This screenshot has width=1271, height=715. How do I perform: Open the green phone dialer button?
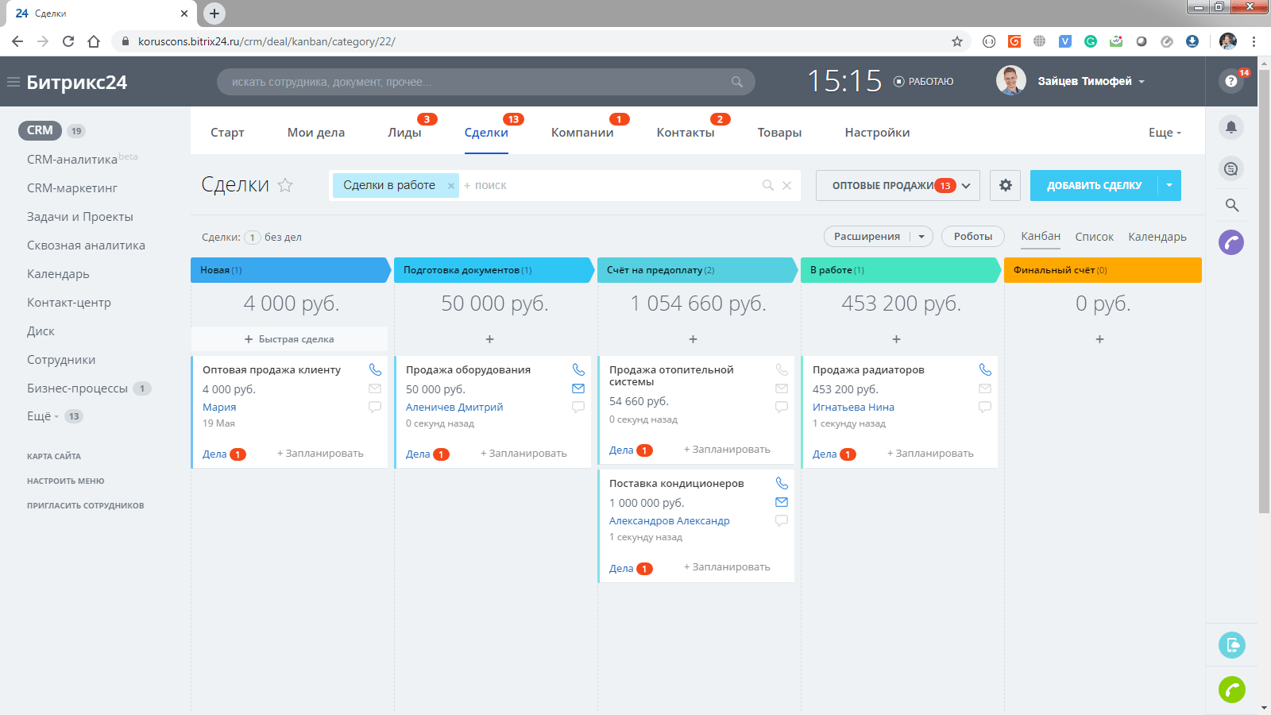(x=1231, y=690)
